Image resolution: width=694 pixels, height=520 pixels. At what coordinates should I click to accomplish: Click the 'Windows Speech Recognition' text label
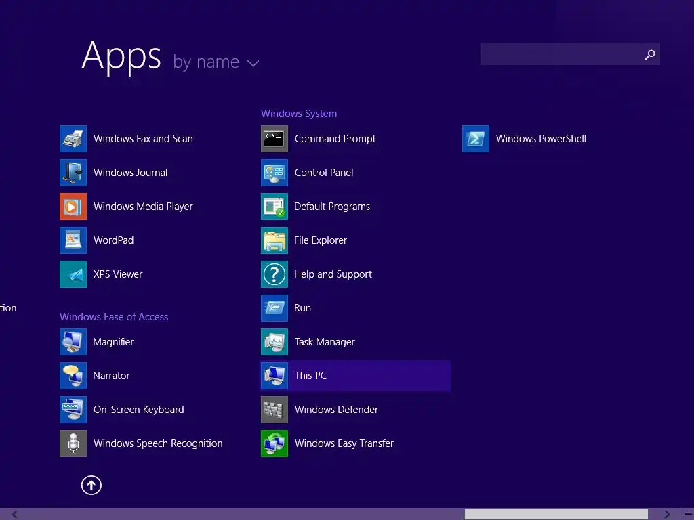click(x=158, y=443)
